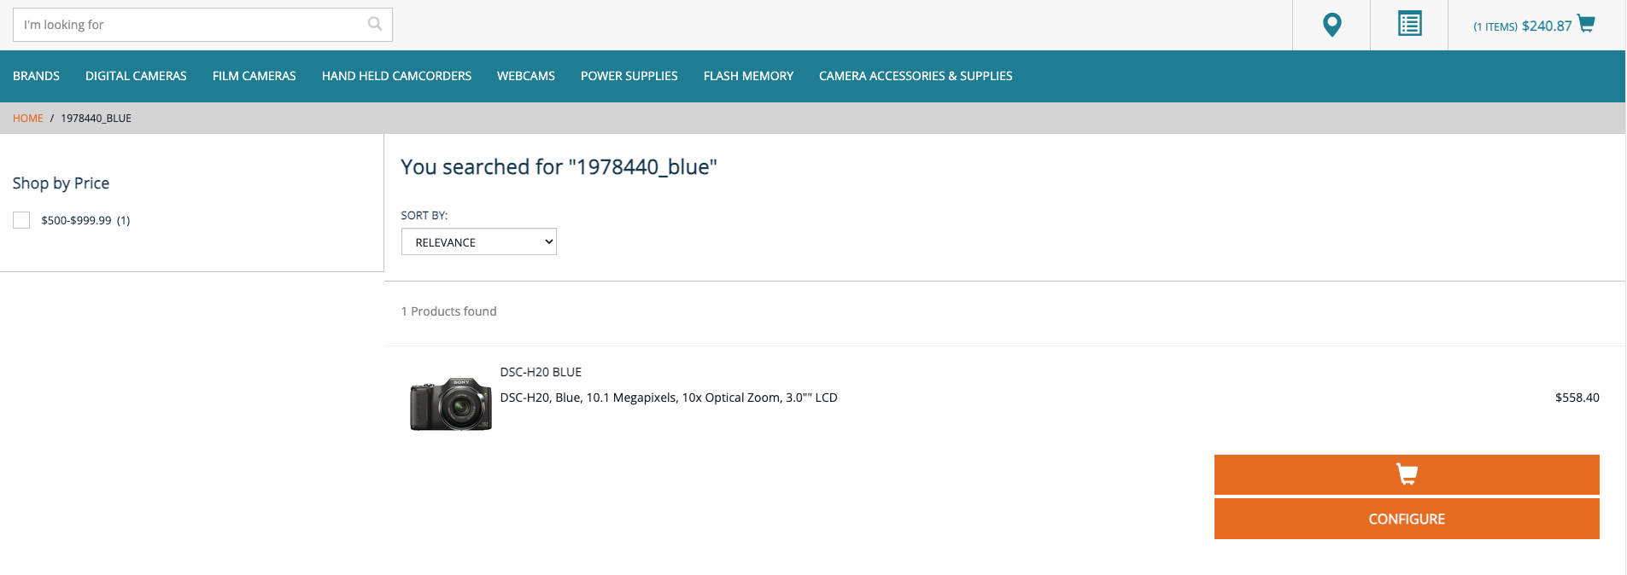Open the DSC-H20 camera thumbnail
Viewport: 1627px width, 575px height.
pyautogui.click(x=451, y=404)
